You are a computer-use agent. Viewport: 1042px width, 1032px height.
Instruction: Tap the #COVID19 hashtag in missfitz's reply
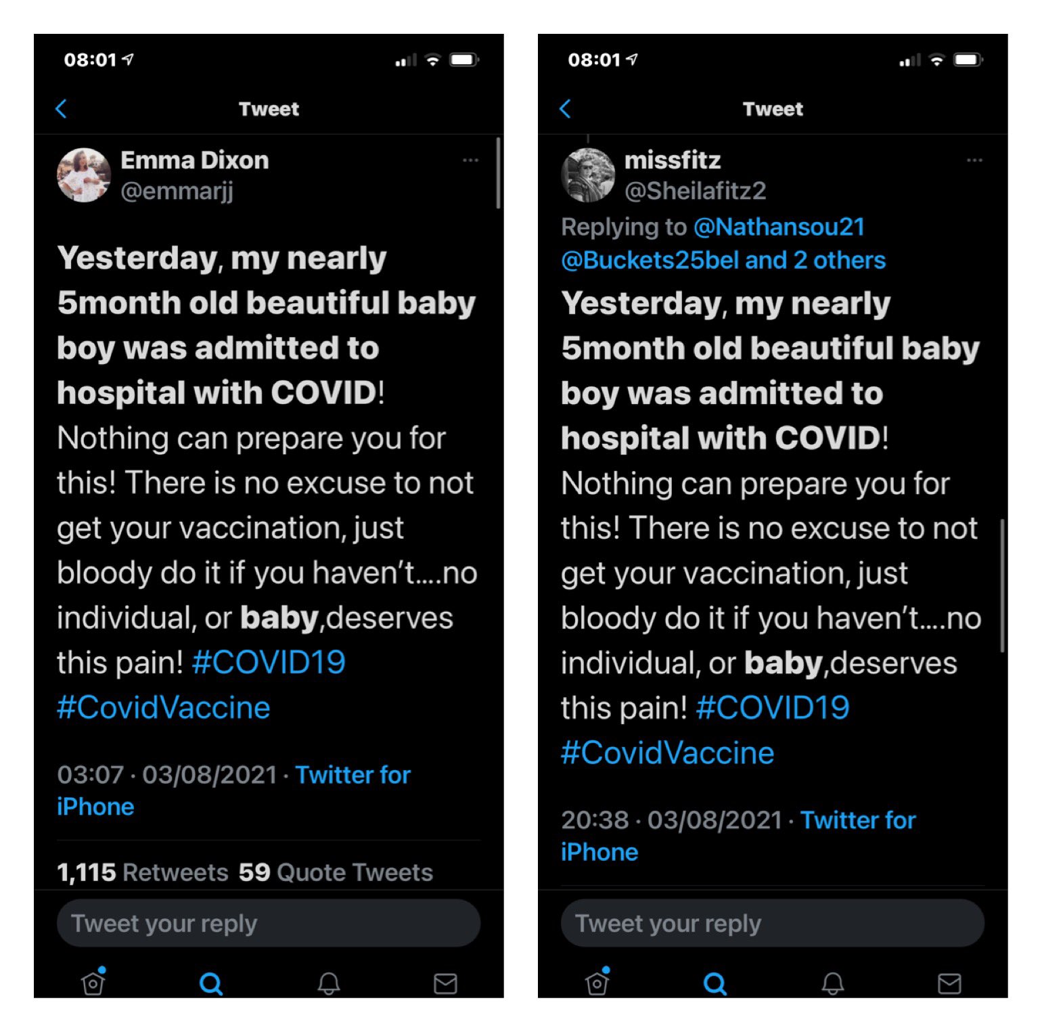[x=773, y=708]
